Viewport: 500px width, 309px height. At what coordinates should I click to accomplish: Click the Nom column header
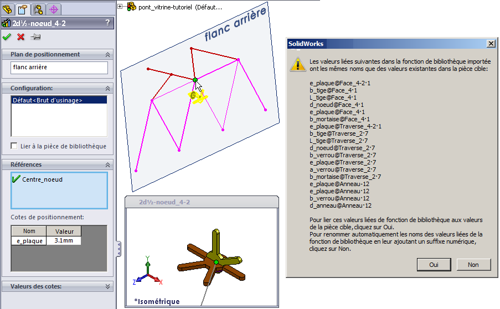pos(29,231)
